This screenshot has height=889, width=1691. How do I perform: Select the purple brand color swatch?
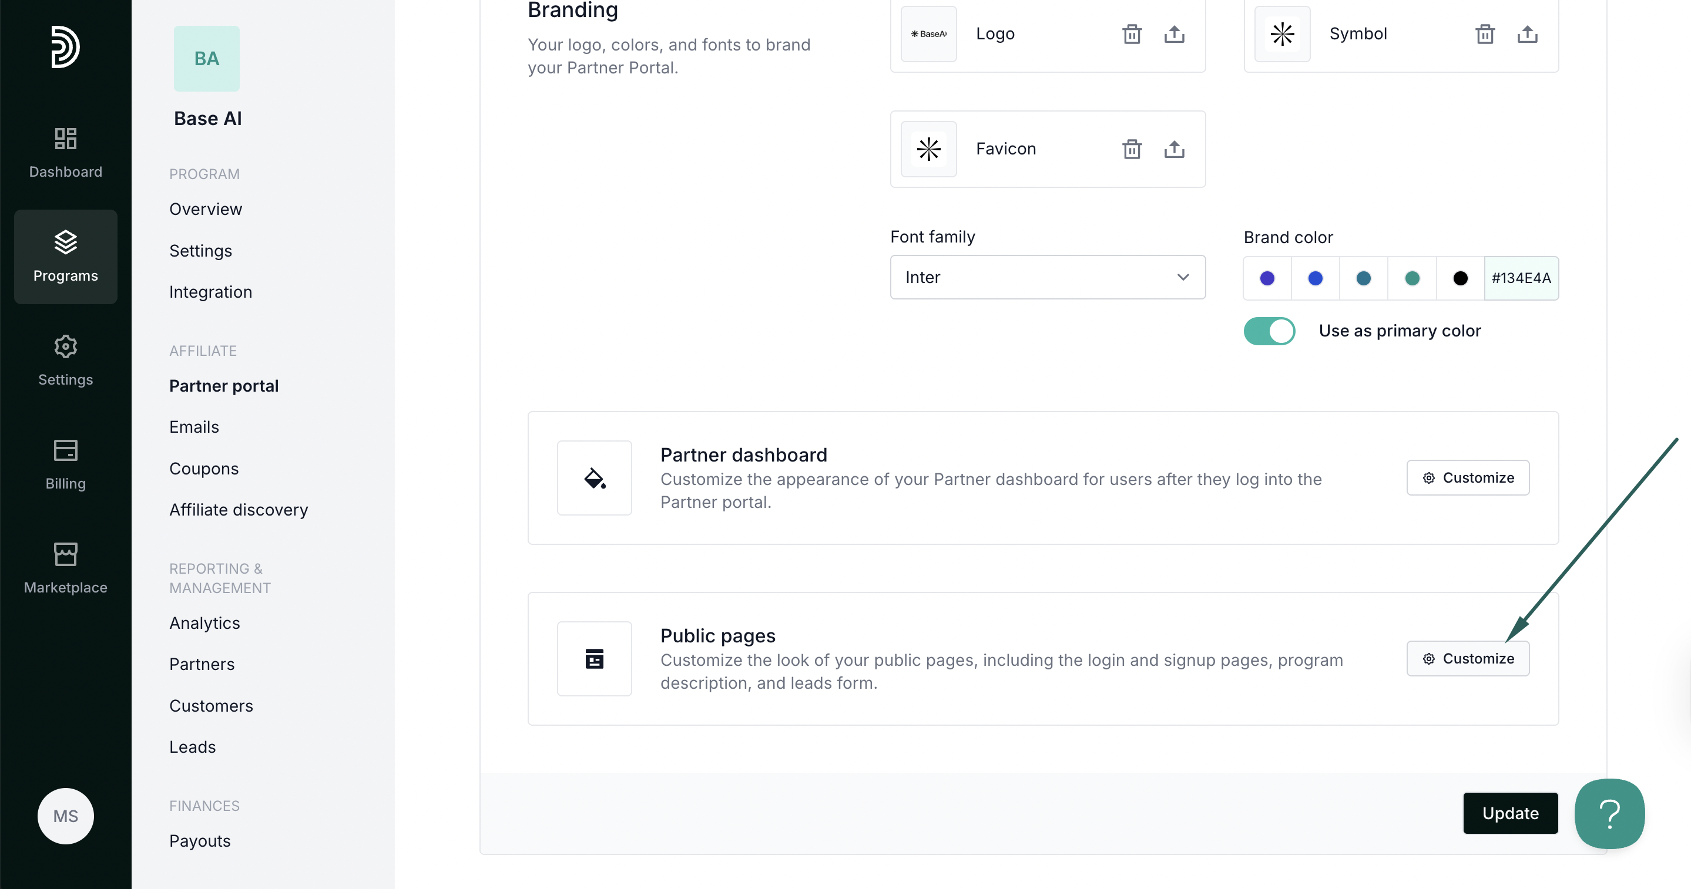point(1267,278)
